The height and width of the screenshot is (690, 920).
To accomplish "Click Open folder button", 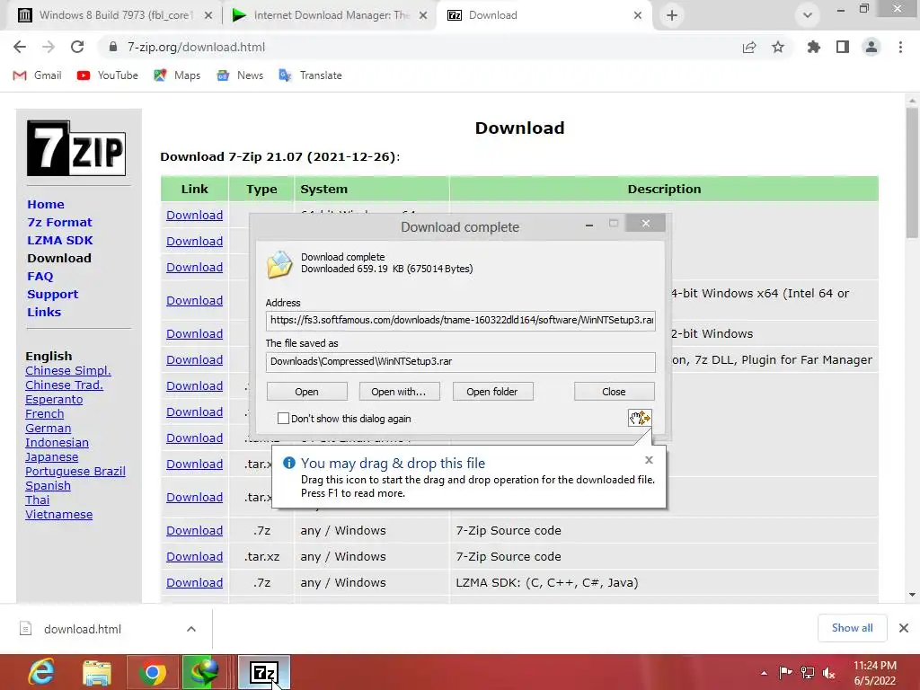I will coord(492,392).
